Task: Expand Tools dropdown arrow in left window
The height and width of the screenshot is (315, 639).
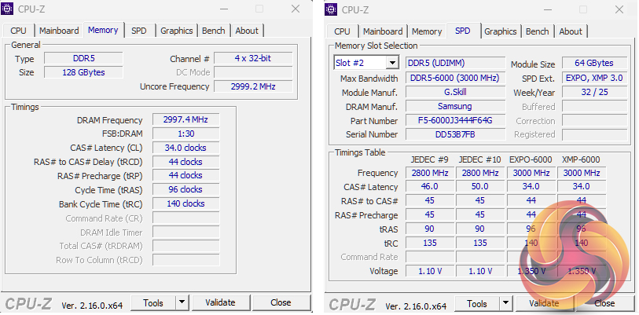Action: (x=182, y=302)
